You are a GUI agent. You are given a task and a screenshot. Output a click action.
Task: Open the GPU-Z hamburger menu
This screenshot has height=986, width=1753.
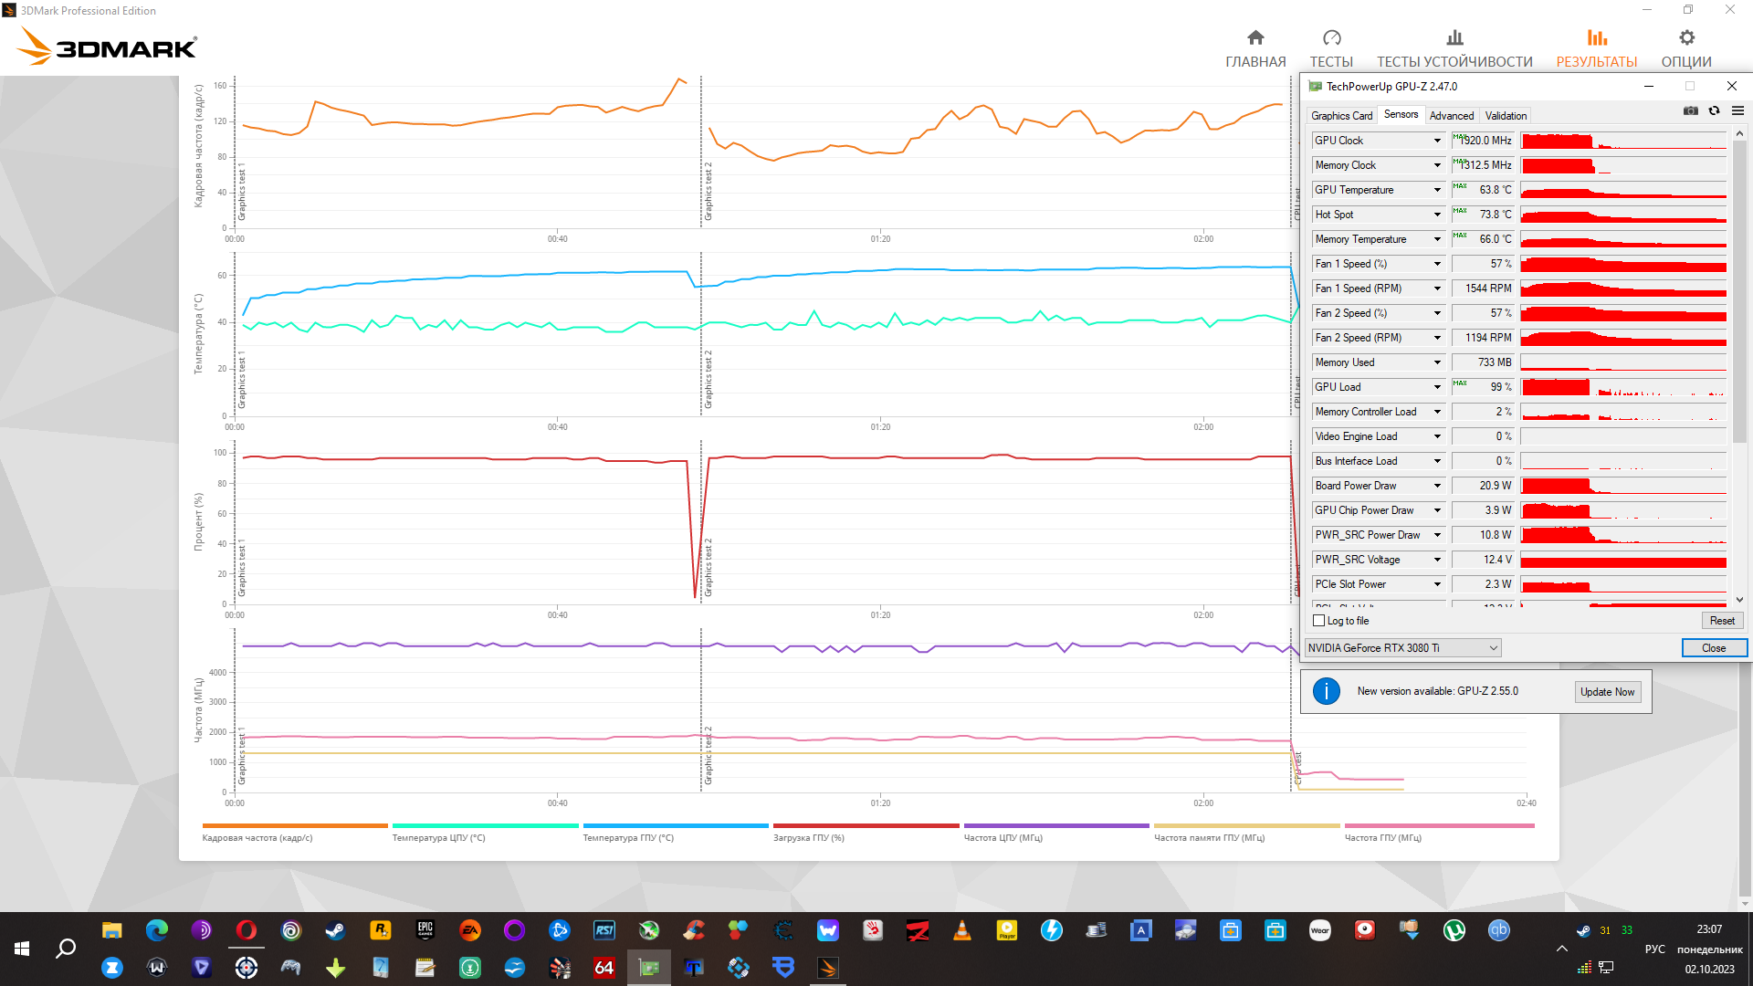pyautogui.click(x=1737, y=110)
